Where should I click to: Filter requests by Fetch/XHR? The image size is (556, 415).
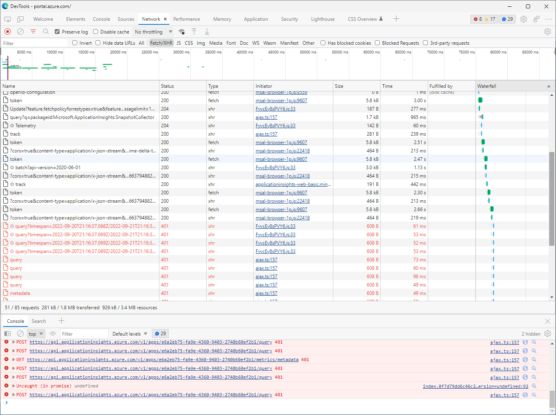(161, 43)
